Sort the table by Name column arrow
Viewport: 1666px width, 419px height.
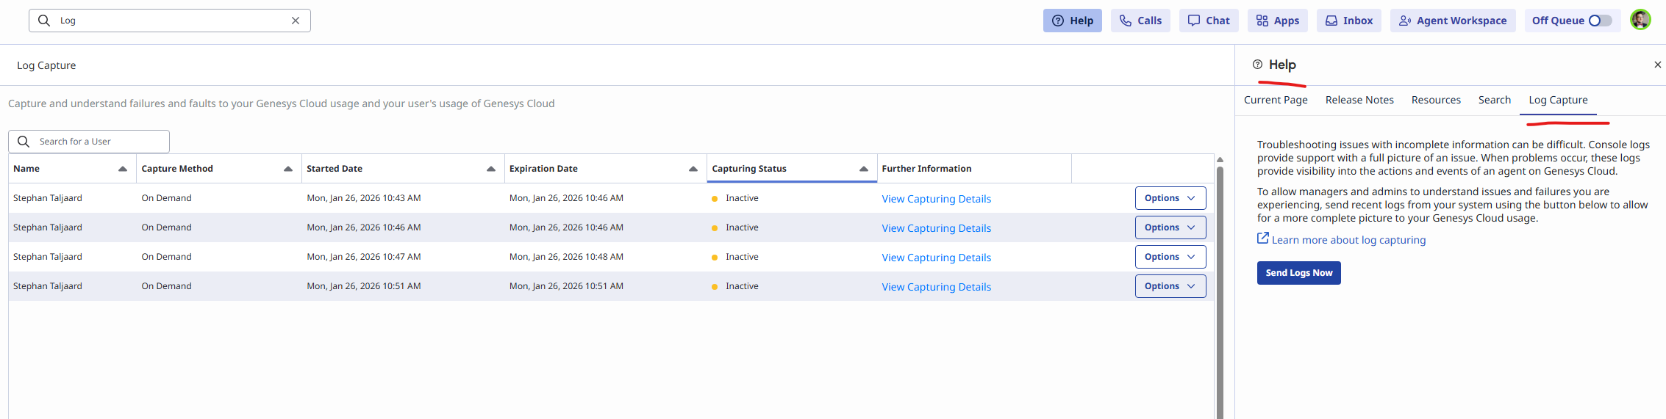click(123, 169)
